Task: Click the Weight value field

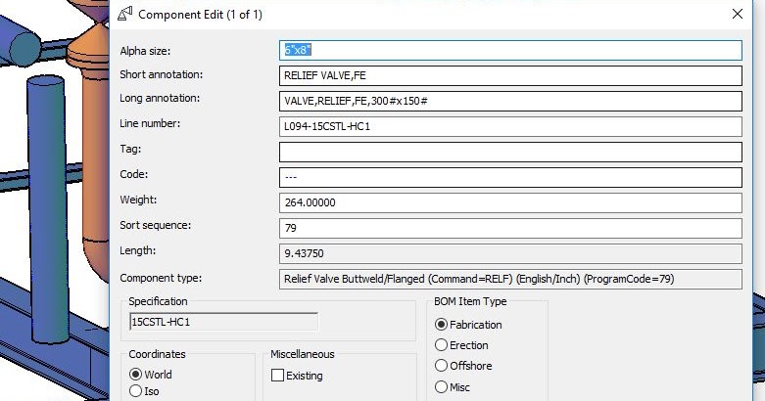Action: pos(509,202)
